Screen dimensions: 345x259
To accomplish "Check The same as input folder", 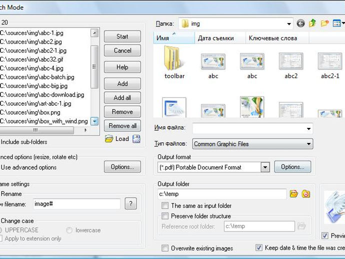I will [165, 205].
